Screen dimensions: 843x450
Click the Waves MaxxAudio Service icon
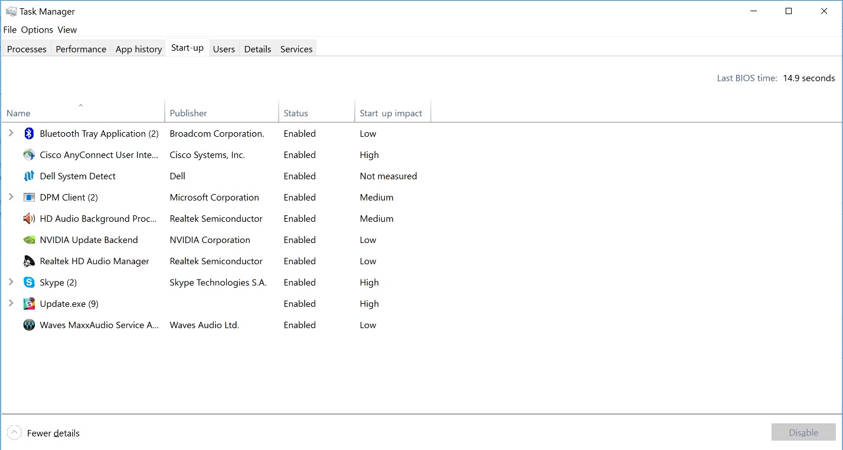click(29, 325)
